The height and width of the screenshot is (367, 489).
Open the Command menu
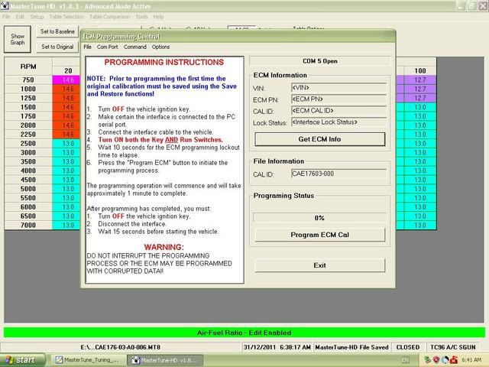click(134, 47)
